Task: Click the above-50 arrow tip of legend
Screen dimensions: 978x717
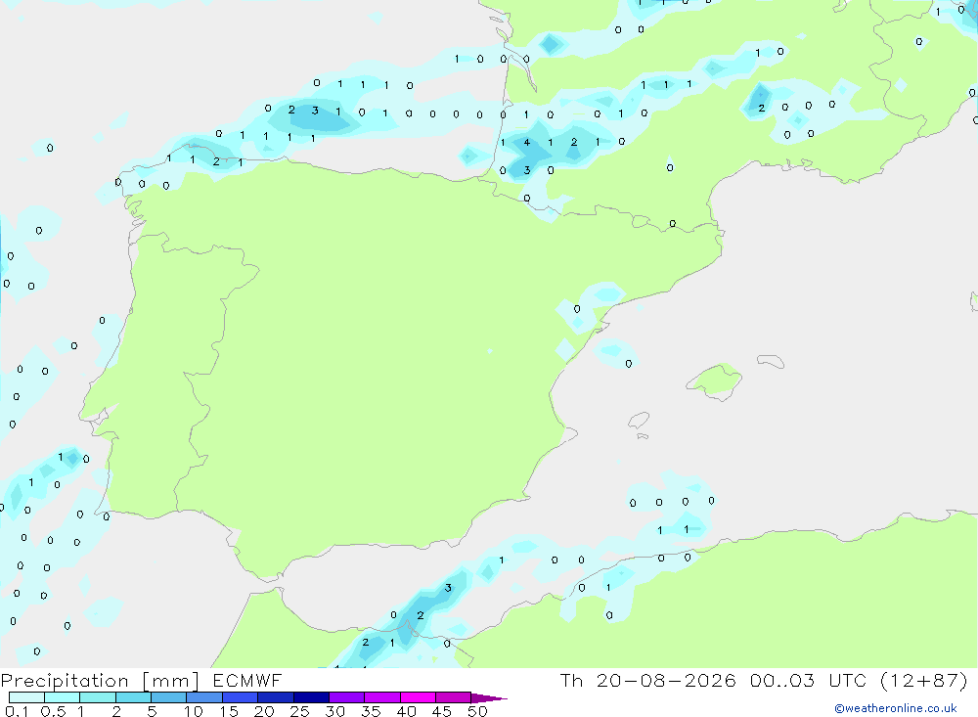Action: point(489,698)
